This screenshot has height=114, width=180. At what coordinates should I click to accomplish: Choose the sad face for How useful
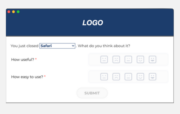pyautogui.click(x=116, y=59)
